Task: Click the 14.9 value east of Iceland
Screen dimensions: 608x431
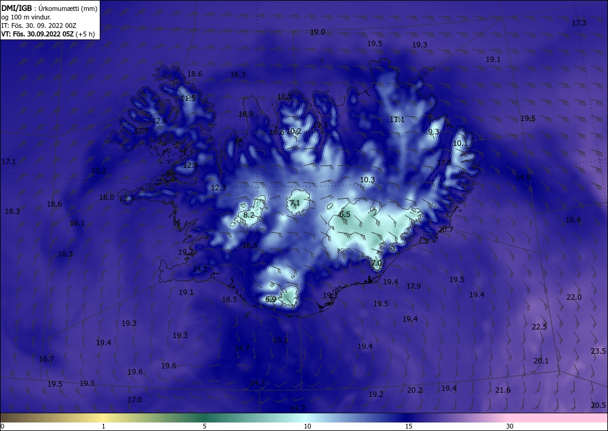Action: click(523, 177)
